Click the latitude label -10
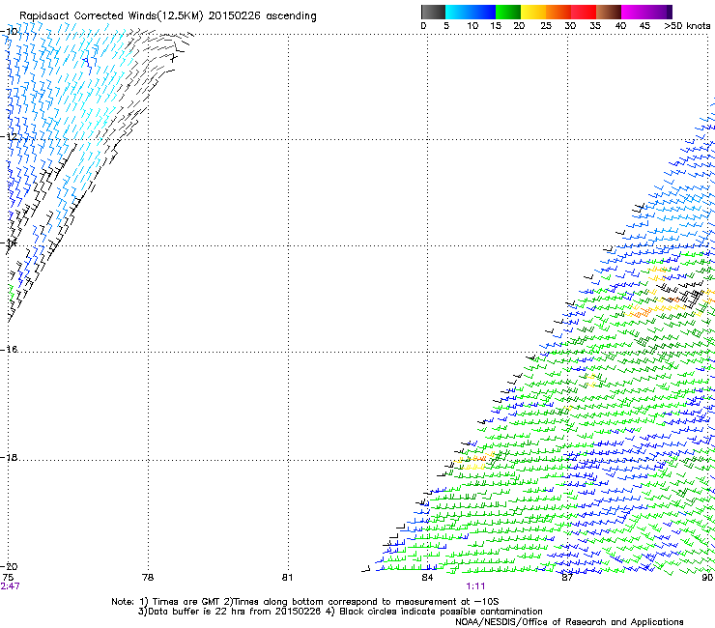This screenshot has width=715, height=628. 10,32
